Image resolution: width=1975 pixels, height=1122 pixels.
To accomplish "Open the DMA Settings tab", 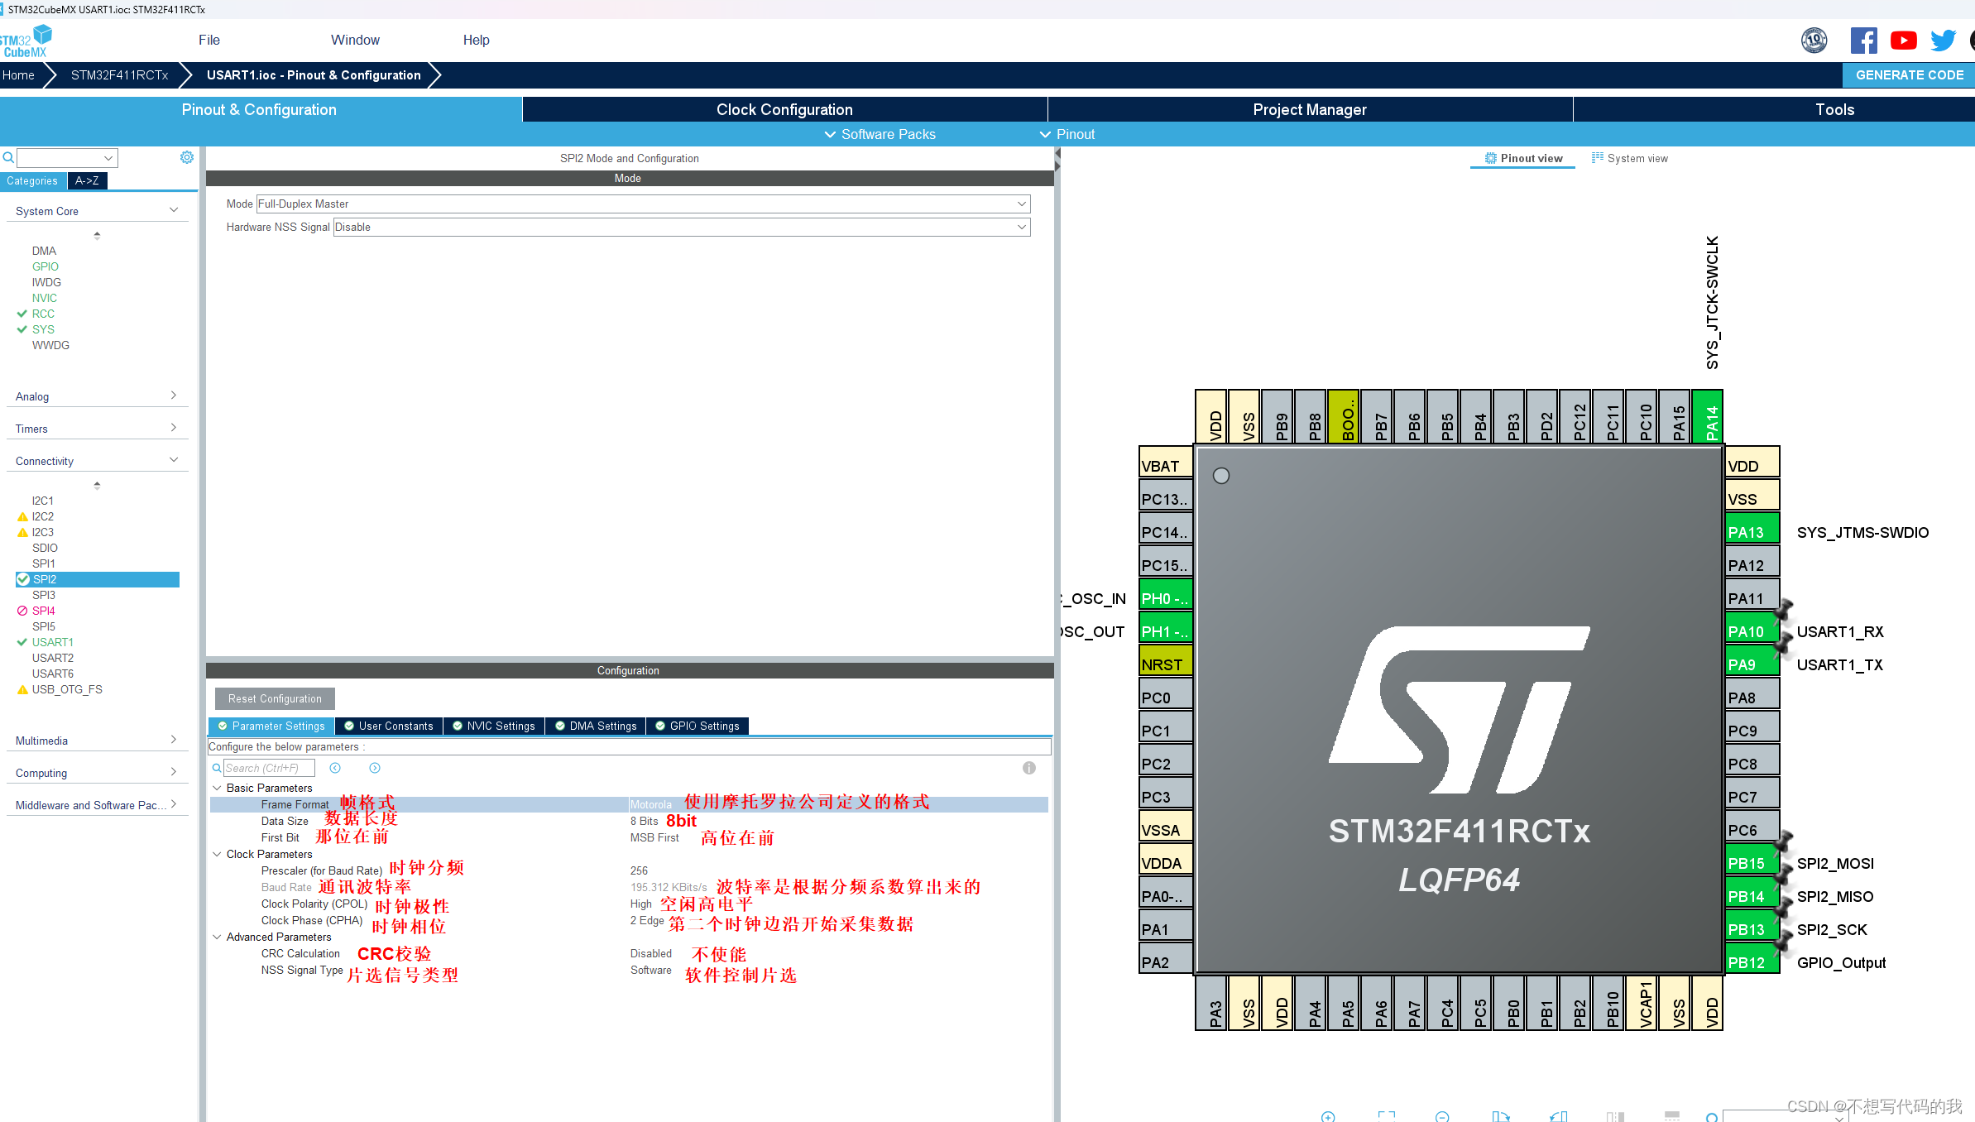I will point(596,726).
